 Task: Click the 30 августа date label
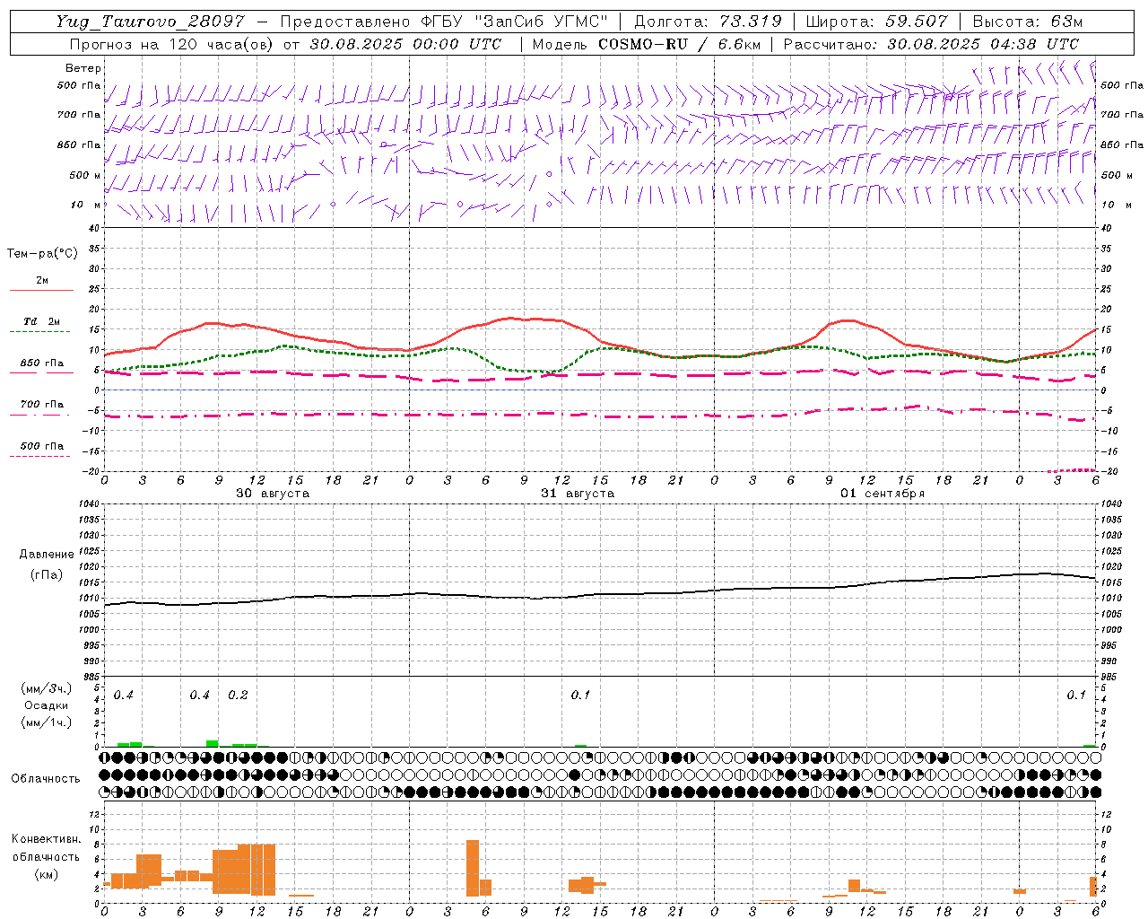pyautogui.click(x=273, y=494)
